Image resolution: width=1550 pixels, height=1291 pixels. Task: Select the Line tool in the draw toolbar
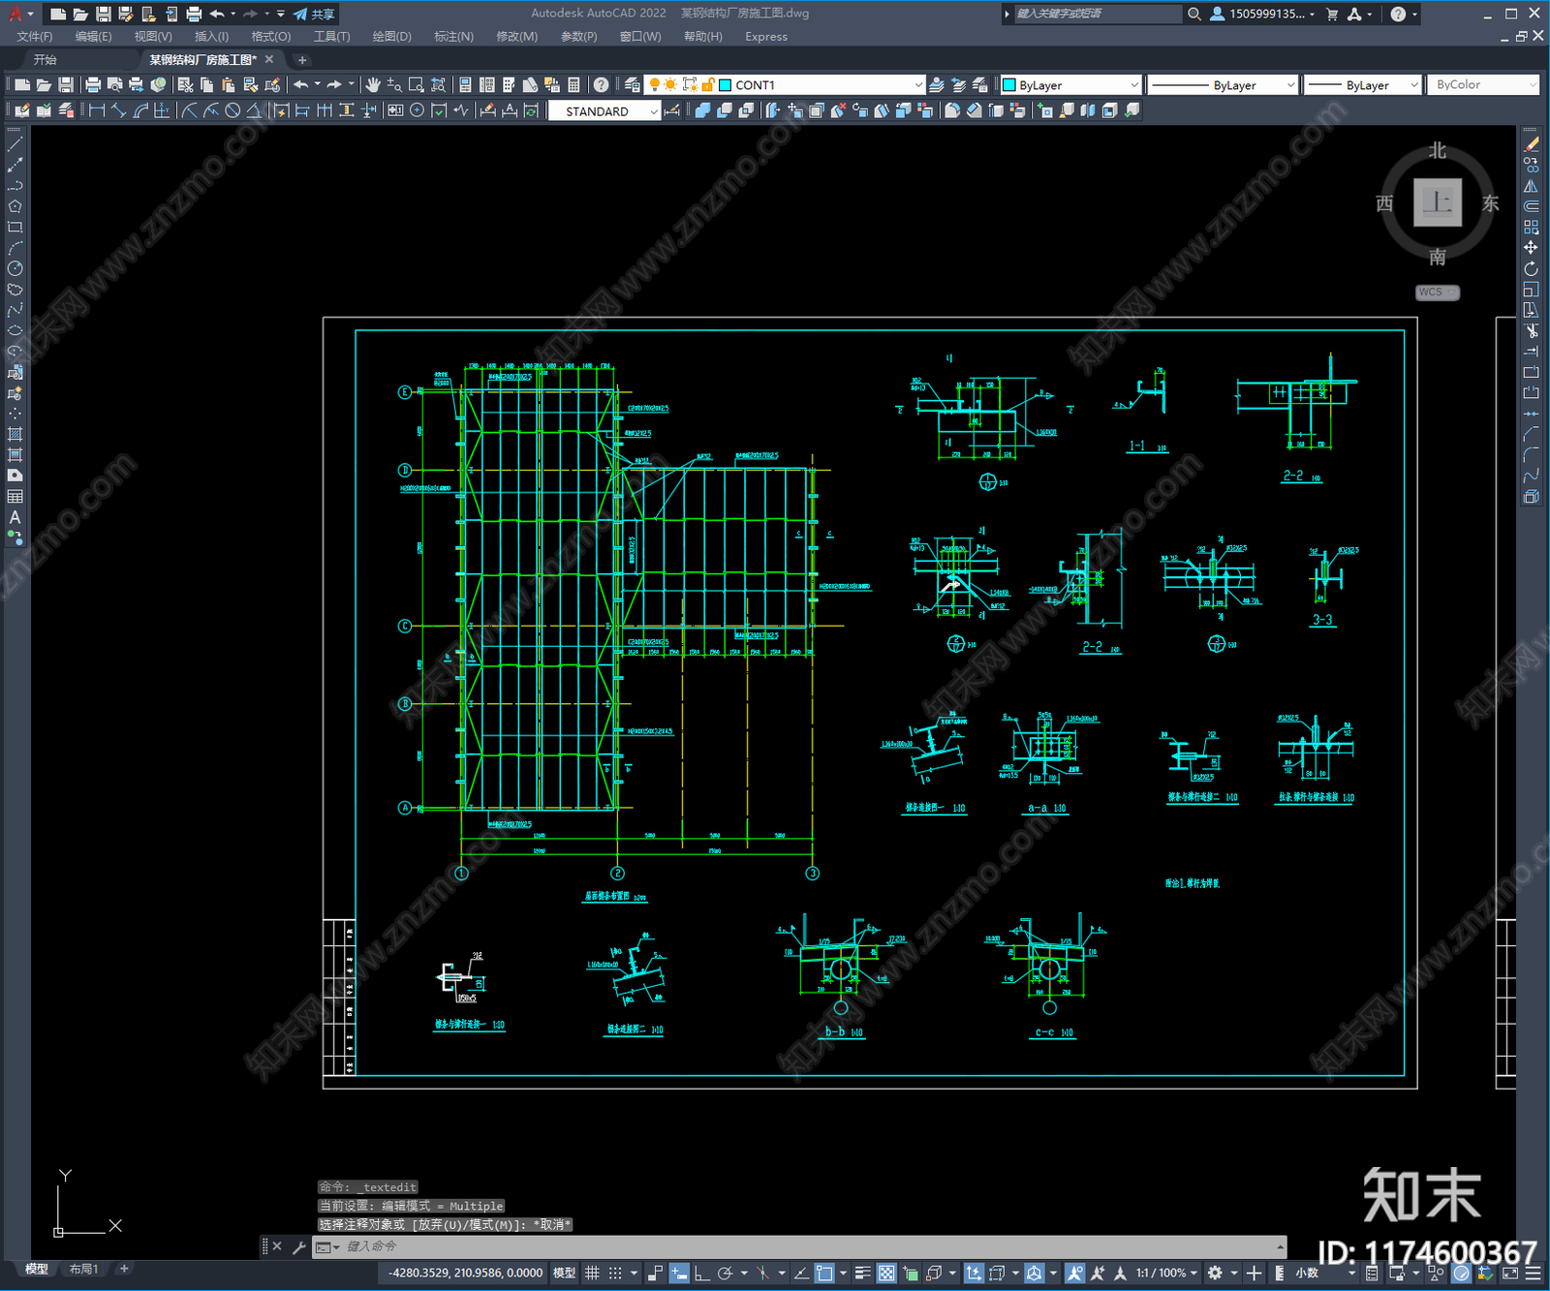point(15,144)
